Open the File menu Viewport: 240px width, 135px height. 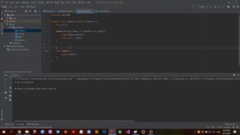[7, 2]
